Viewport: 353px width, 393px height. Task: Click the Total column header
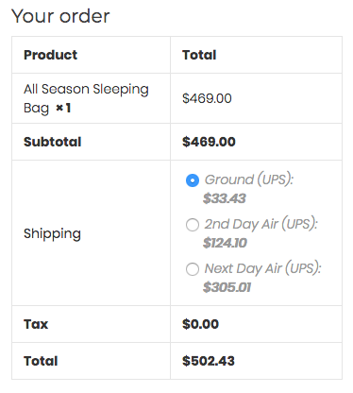point(199,55)
